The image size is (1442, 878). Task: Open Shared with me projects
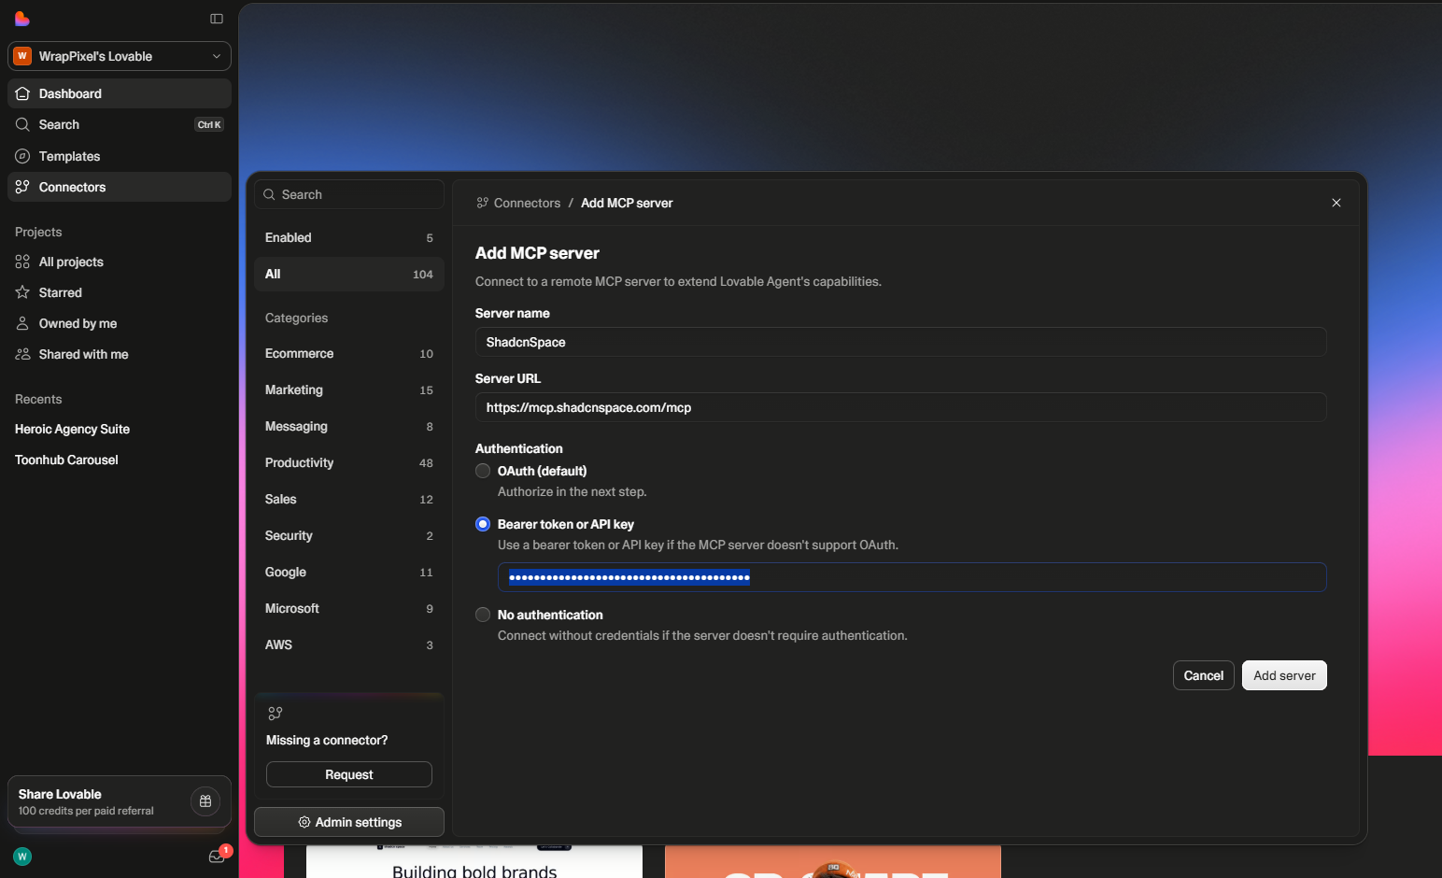click(120, 354)
